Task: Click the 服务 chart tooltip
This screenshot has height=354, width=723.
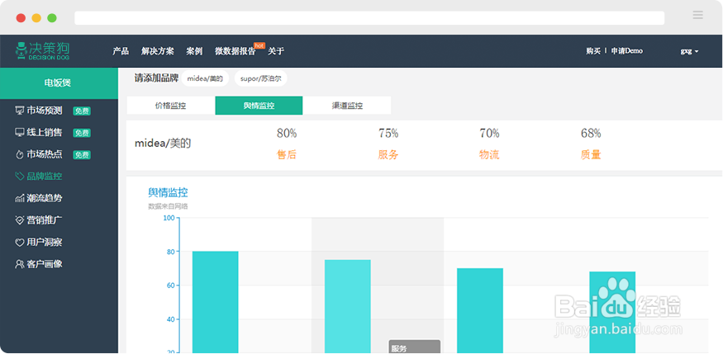Action: point(415,347)
